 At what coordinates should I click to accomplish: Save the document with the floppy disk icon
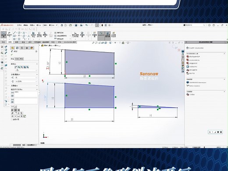76,25
